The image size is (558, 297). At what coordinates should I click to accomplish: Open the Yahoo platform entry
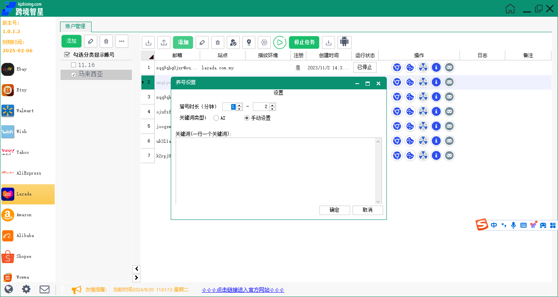tap(27, 153)
